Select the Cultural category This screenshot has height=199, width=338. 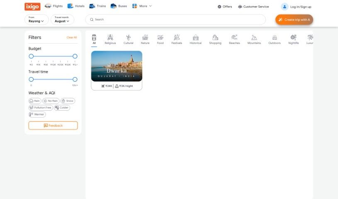click(128, 39)
